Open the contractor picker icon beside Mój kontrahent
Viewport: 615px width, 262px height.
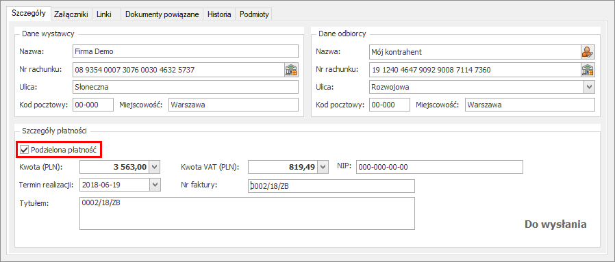click(x=588, y=52)
